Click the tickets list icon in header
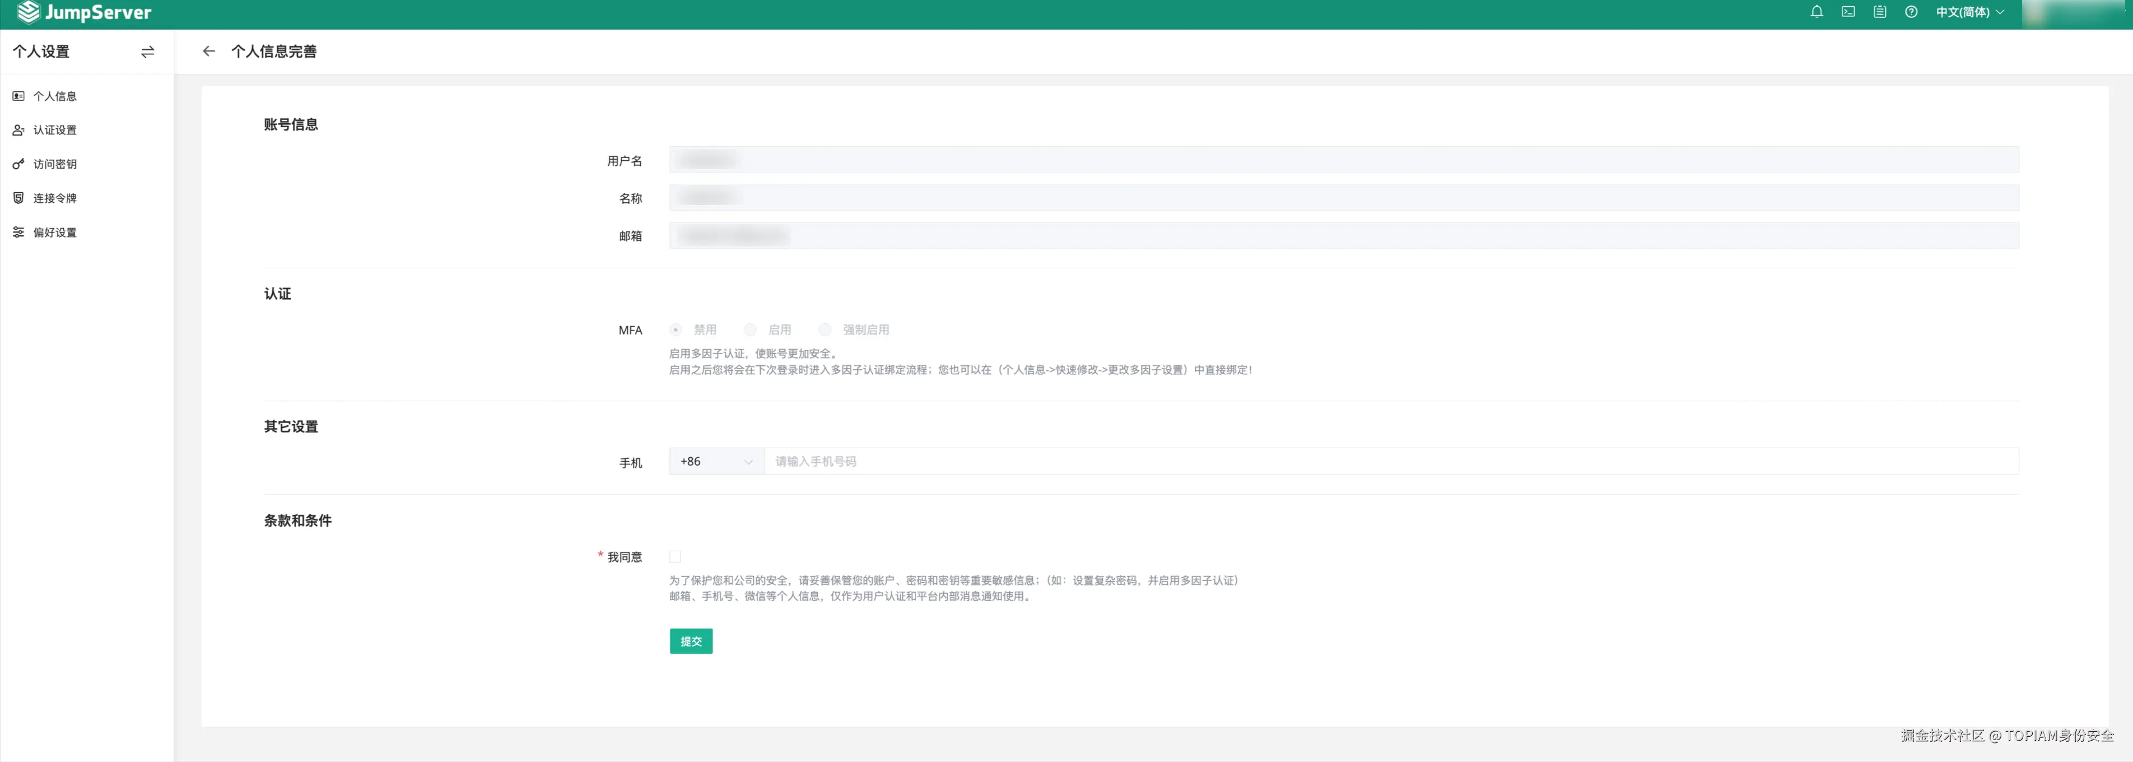This screenshot has height=762, width=2133. tap(1880, 12)
